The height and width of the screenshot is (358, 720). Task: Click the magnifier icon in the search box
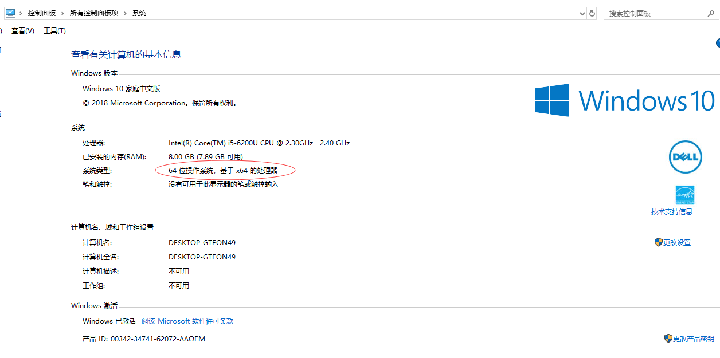711,13
